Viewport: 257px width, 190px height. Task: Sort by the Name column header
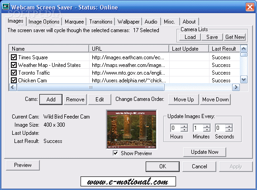[49, 49]
